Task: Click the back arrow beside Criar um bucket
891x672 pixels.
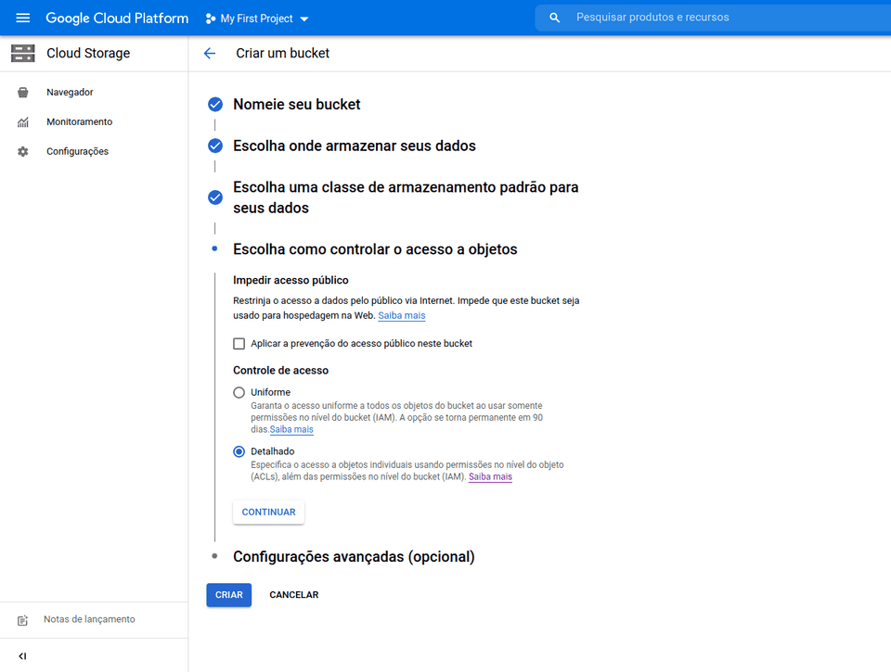Action: (x=210, y=54)
